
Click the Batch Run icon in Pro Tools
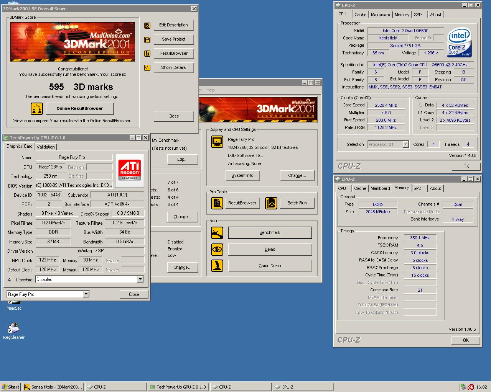(271, 203)
